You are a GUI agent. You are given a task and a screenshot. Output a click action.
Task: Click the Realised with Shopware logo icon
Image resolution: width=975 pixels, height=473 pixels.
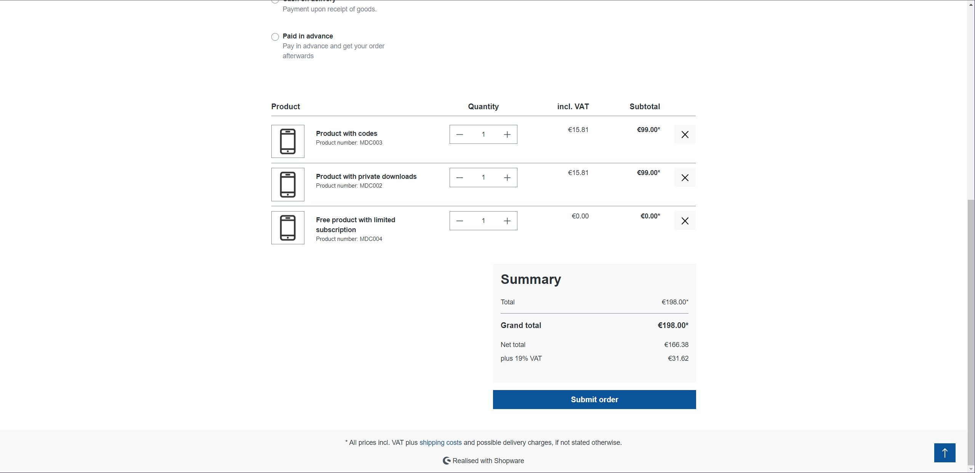tap(447, 461)
